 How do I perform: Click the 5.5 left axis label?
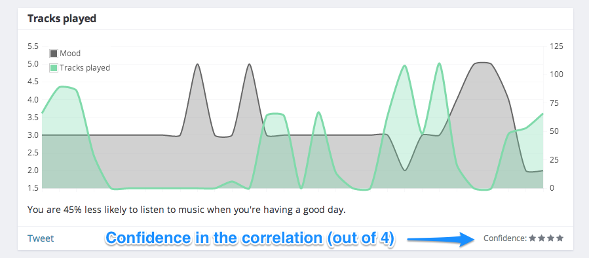click(x=33, y=46)
